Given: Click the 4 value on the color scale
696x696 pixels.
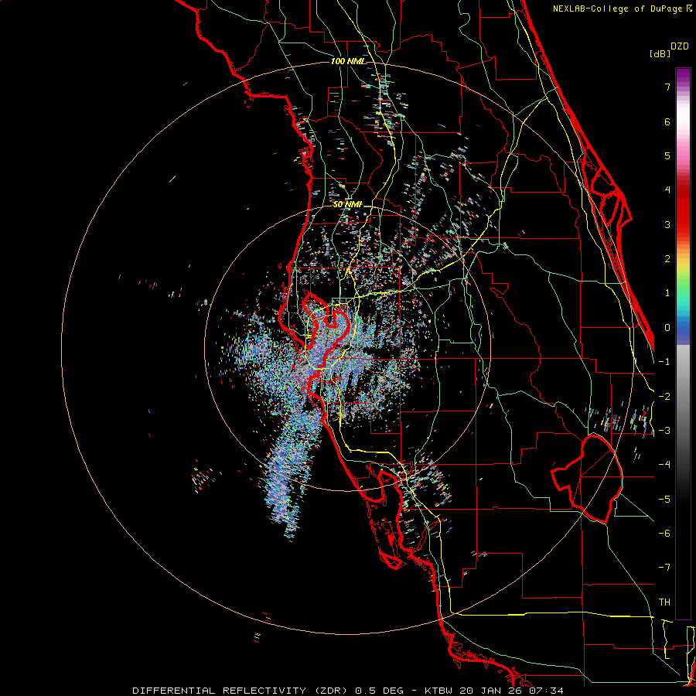Looking at the screenshot, I should point(667,190).
